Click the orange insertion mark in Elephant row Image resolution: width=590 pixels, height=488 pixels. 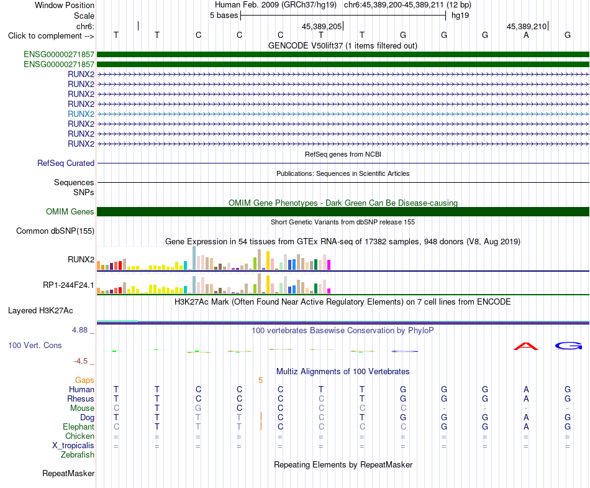coord(261,426)
